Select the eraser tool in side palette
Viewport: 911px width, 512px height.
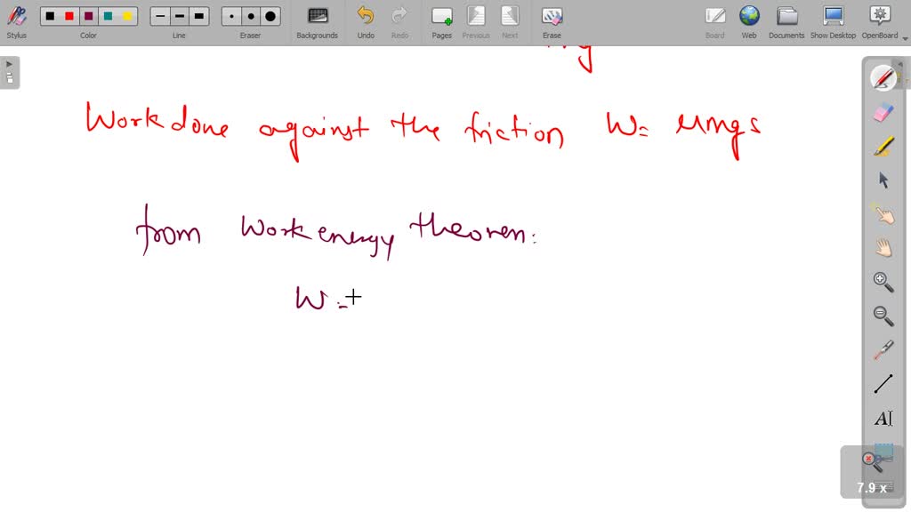coord(883,112)
